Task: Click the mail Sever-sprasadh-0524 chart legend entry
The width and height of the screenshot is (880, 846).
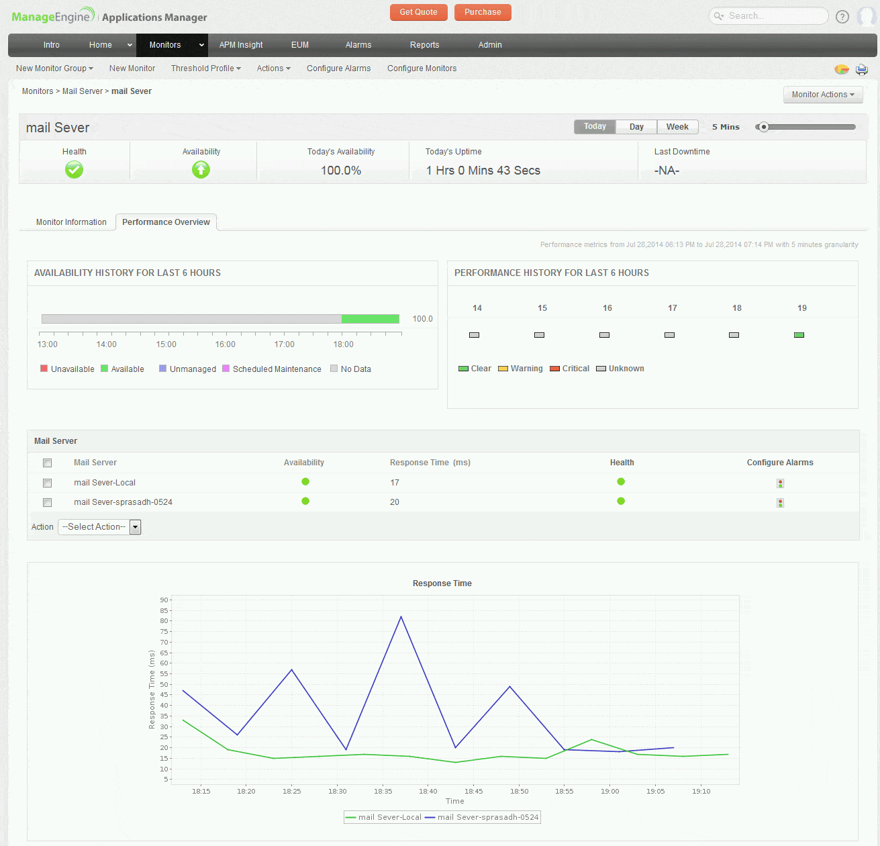Action: pyautogui.click(x=482, y=817)
